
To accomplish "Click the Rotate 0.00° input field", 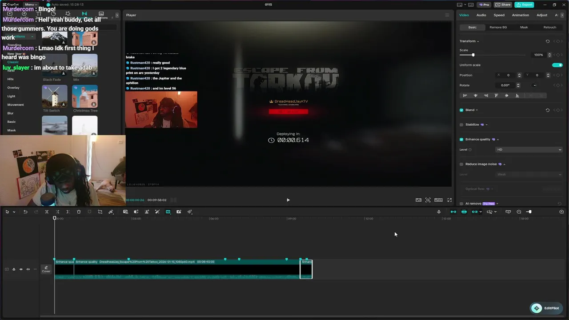I will tap(505, 85).
